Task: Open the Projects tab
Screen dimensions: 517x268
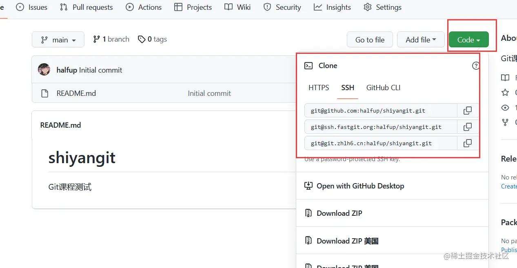Action: coord(193,7)
